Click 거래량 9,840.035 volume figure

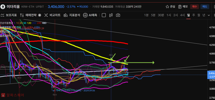(x=103, y=7)
